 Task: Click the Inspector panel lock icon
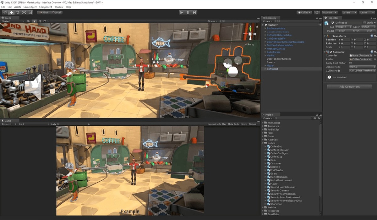[372, 18]
